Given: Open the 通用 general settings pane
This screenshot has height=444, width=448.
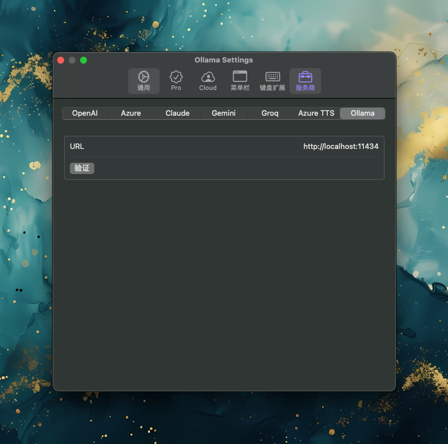Looking at the screenshot, I should pos(144,81).
